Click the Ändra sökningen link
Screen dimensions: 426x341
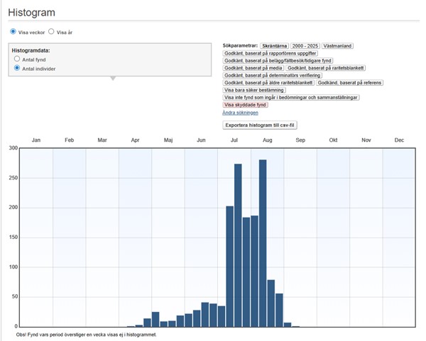click(x=241, y=112)
